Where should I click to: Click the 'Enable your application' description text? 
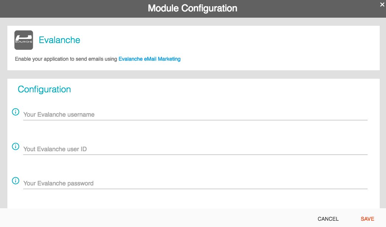[x=66, y=59]
